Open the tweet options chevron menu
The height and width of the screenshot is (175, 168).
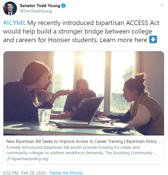click(162, 5)
